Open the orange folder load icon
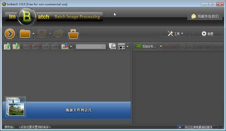226x131 pixels. (x=25, y=34)
